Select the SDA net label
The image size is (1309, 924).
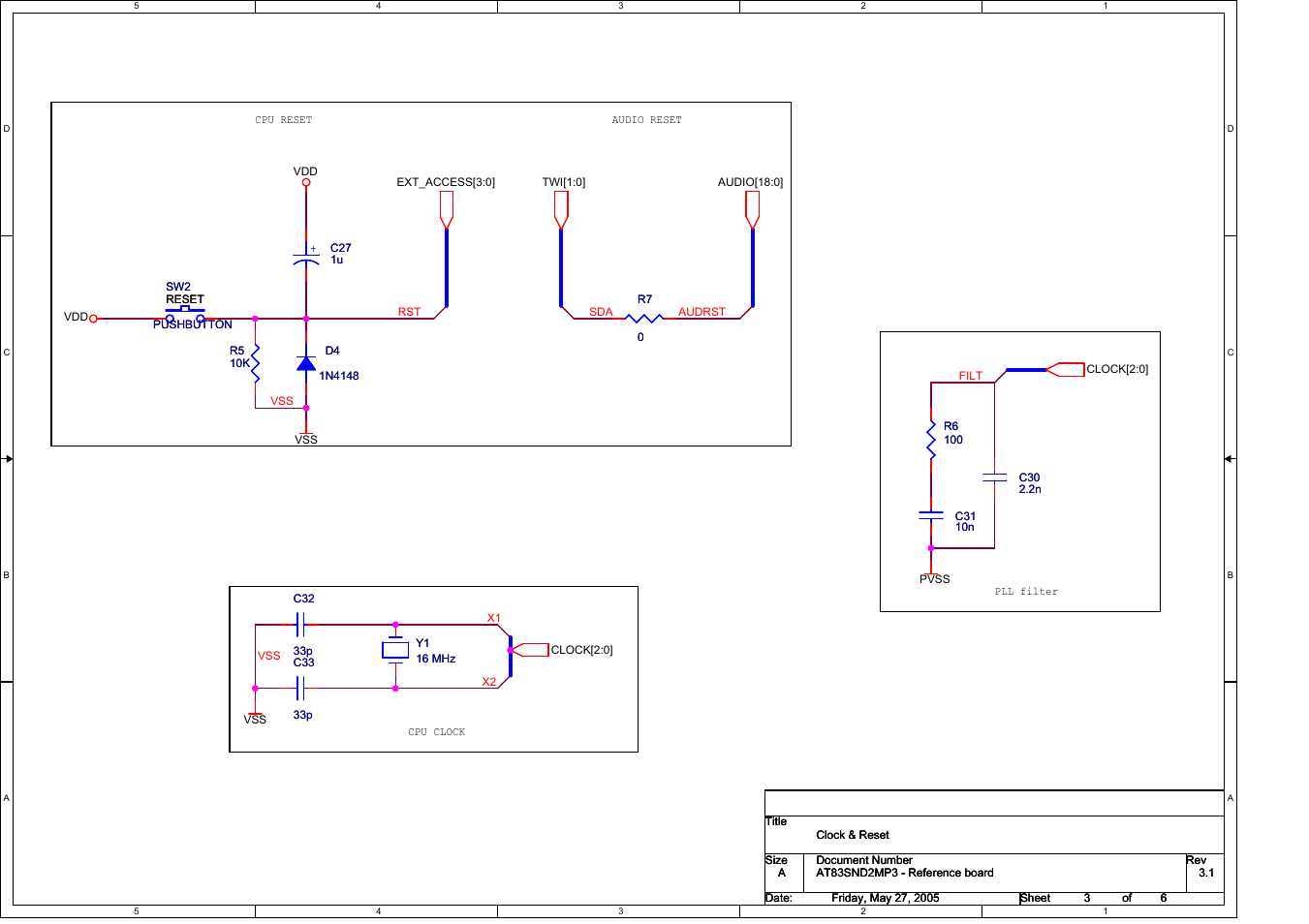tap(601, 312)
